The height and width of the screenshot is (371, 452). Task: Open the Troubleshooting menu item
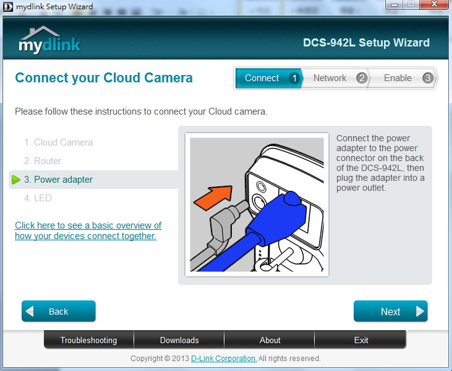click(x=88, y=340)
